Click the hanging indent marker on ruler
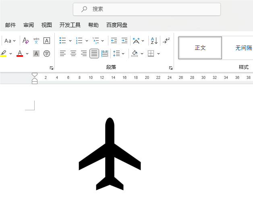 point(35,79)
